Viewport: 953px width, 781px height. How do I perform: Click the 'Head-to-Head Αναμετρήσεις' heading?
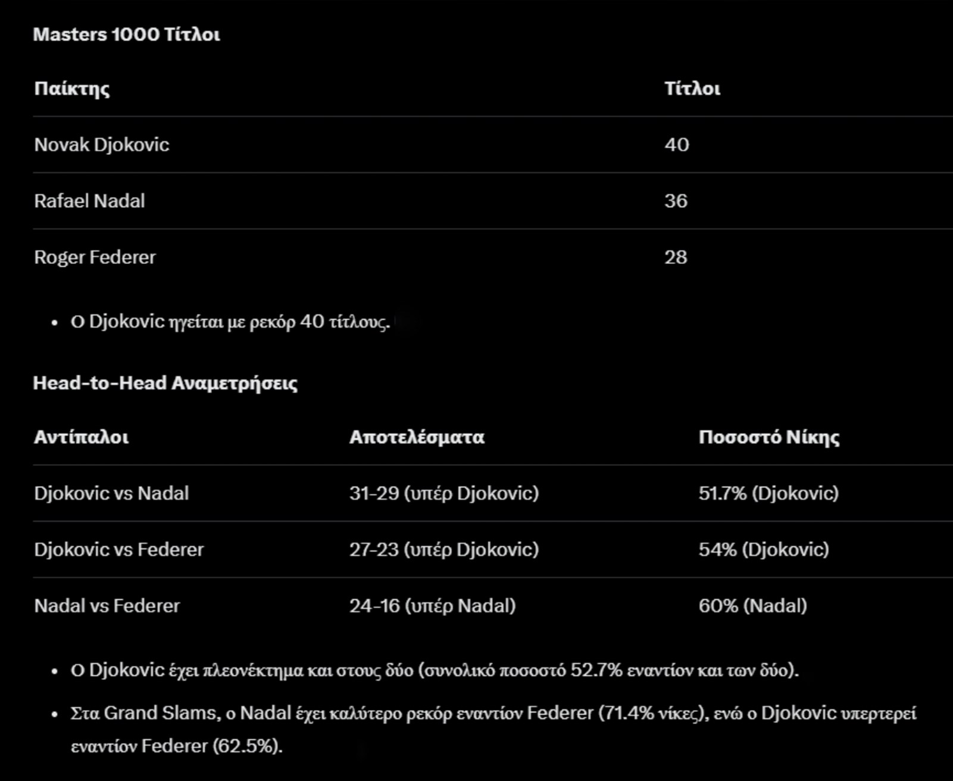[165, 383]
